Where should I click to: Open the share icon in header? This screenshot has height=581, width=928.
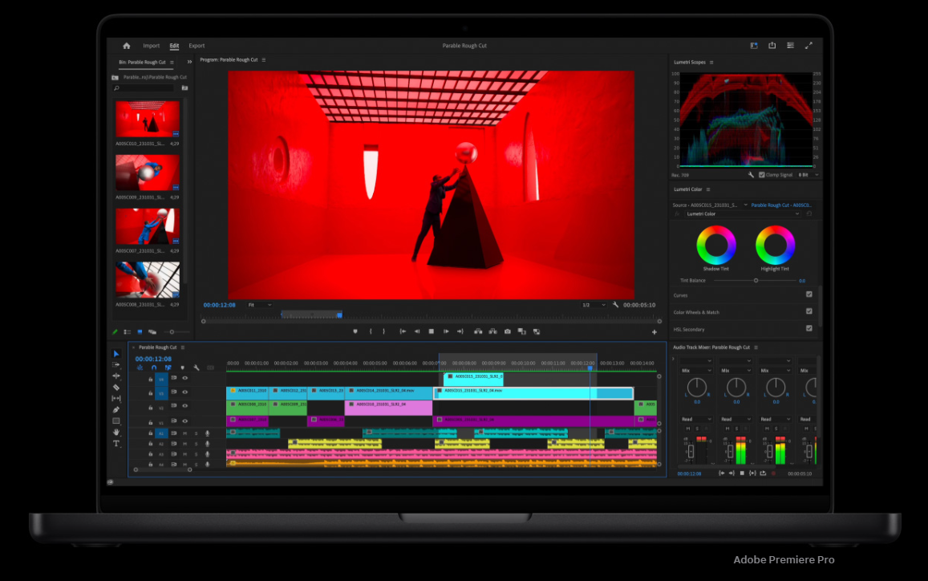772,46
